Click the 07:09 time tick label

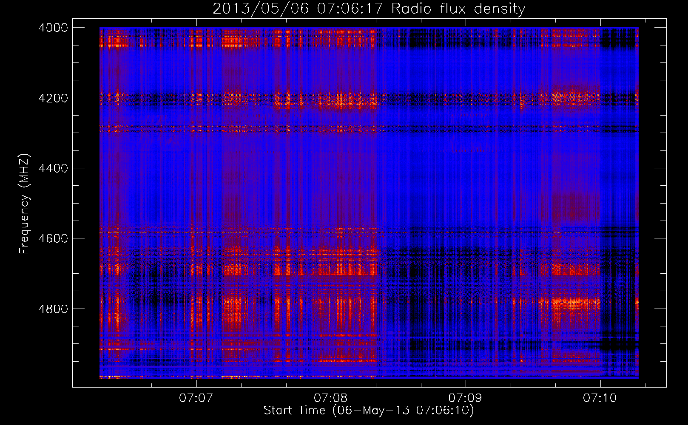465,398
